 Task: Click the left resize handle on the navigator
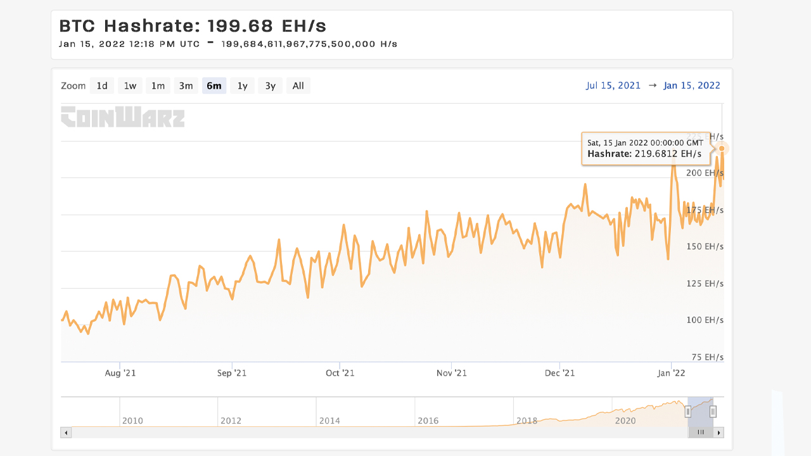pyautogui.click(x=688, y=412)
